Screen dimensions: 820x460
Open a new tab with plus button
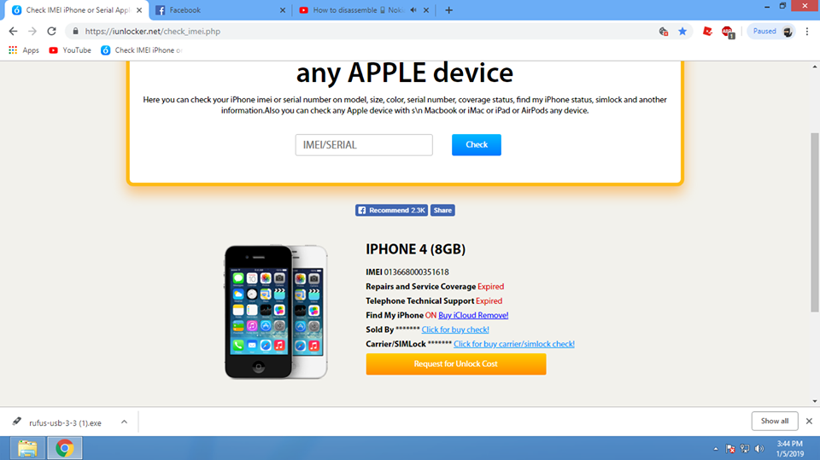click(x=448, y=10)
